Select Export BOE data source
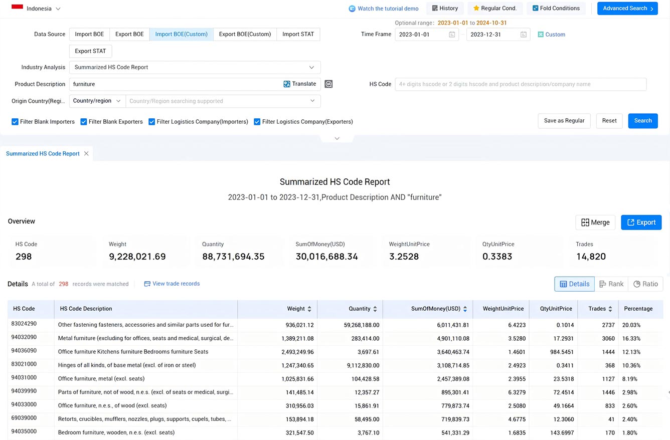 point(129,34)
